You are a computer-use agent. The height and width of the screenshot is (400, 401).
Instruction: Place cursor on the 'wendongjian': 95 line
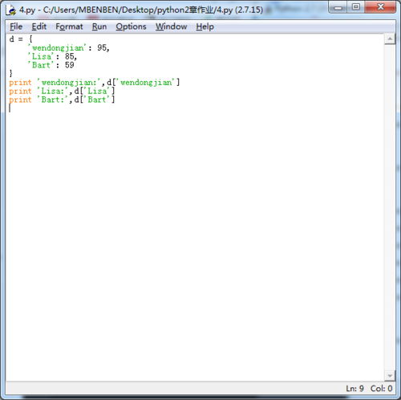(x=69, y=48)
